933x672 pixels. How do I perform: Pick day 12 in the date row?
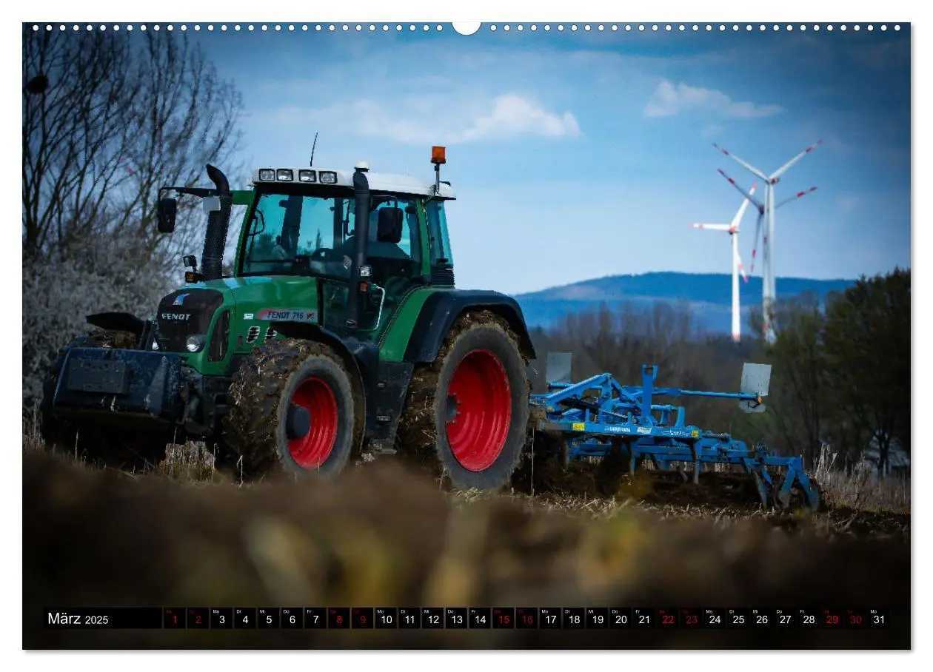point(432,619)
